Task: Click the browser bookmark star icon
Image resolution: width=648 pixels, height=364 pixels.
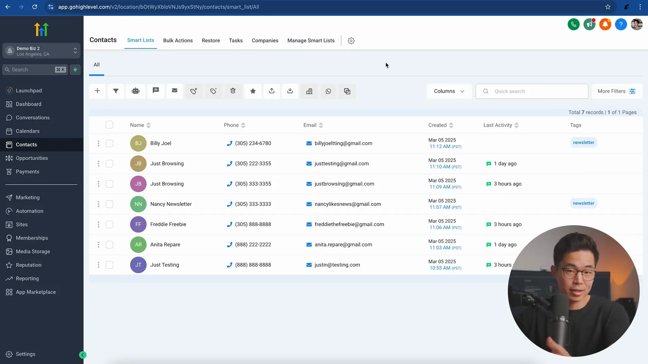Action: 608,7
